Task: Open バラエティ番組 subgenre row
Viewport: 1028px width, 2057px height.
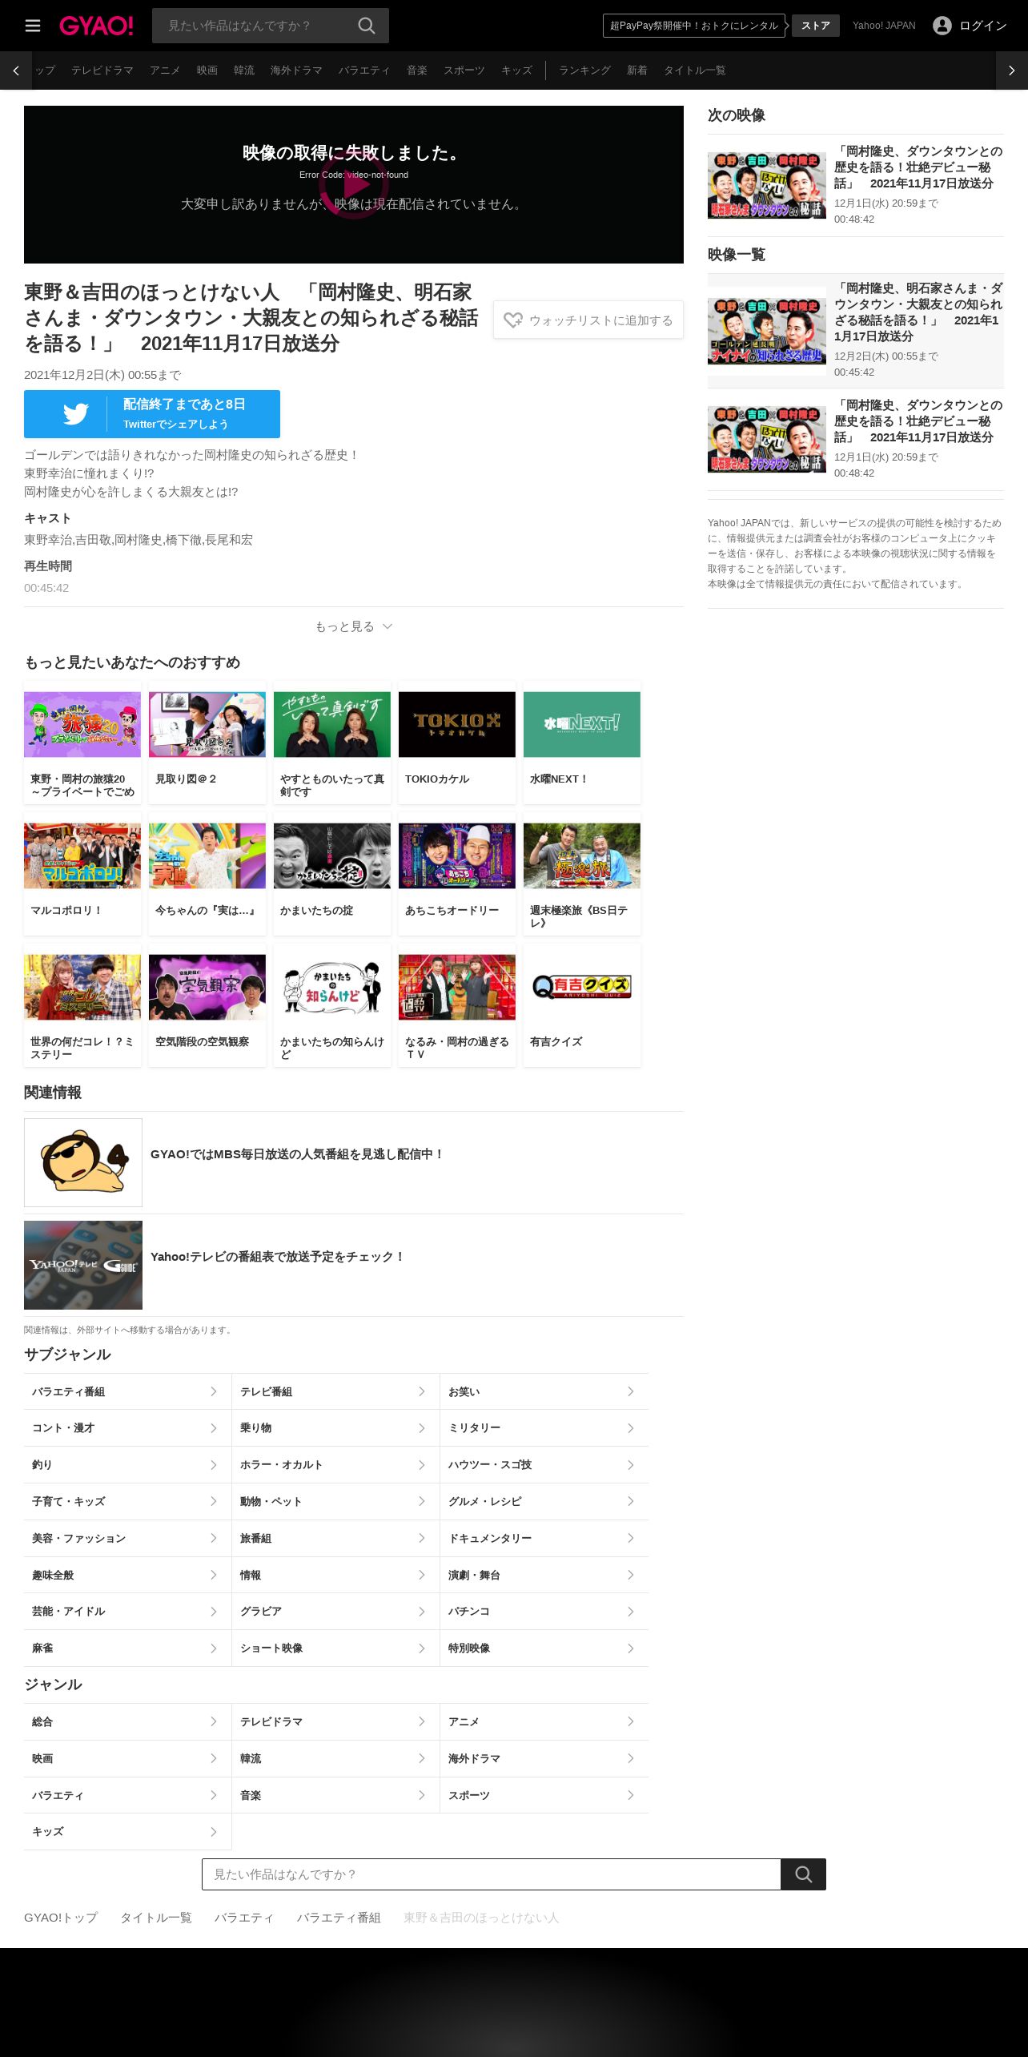Action: click(127, 1391)
